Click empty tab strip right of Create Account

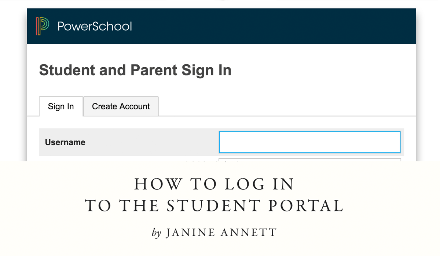pyautogui.click(x=286, y=106)
